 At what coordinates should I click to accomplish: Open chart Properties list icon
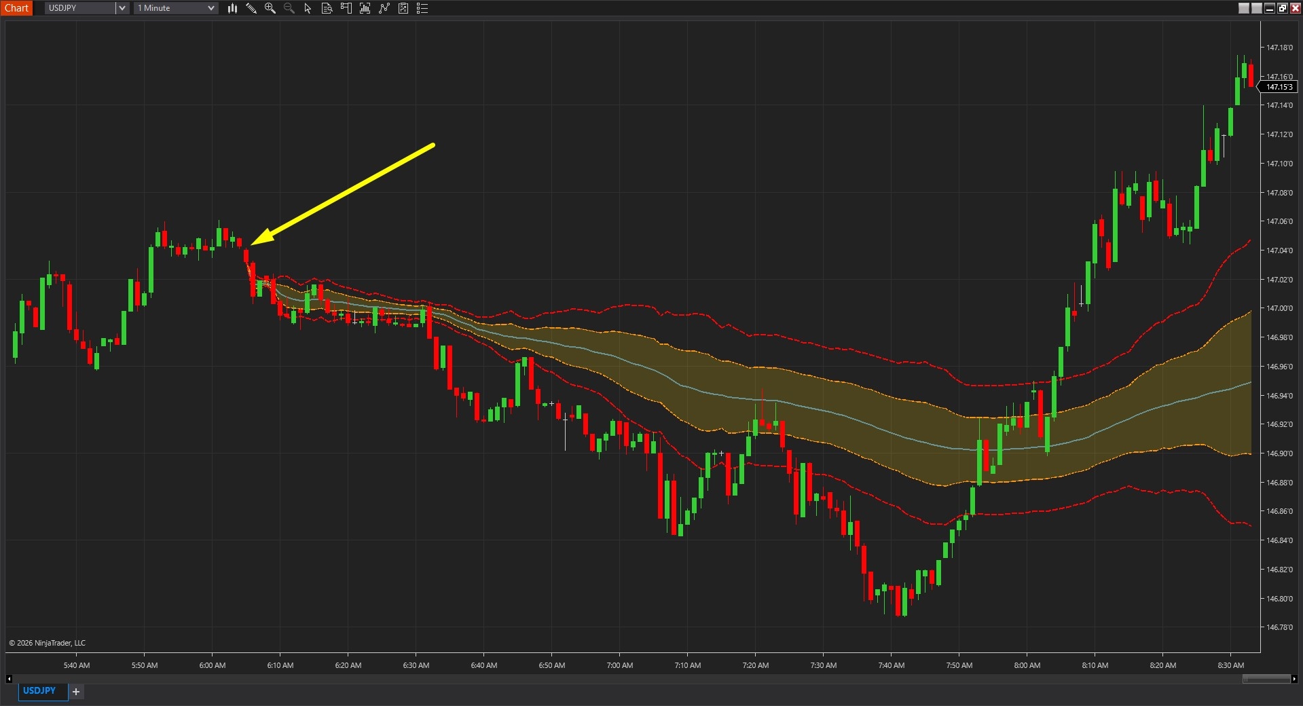422,8
